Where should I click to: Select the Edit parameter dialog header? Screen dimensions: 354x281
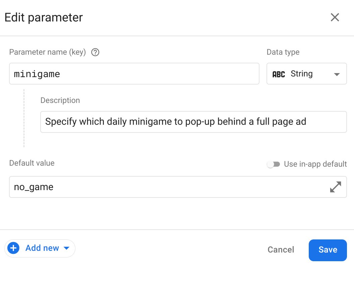(x=44, y=17)
